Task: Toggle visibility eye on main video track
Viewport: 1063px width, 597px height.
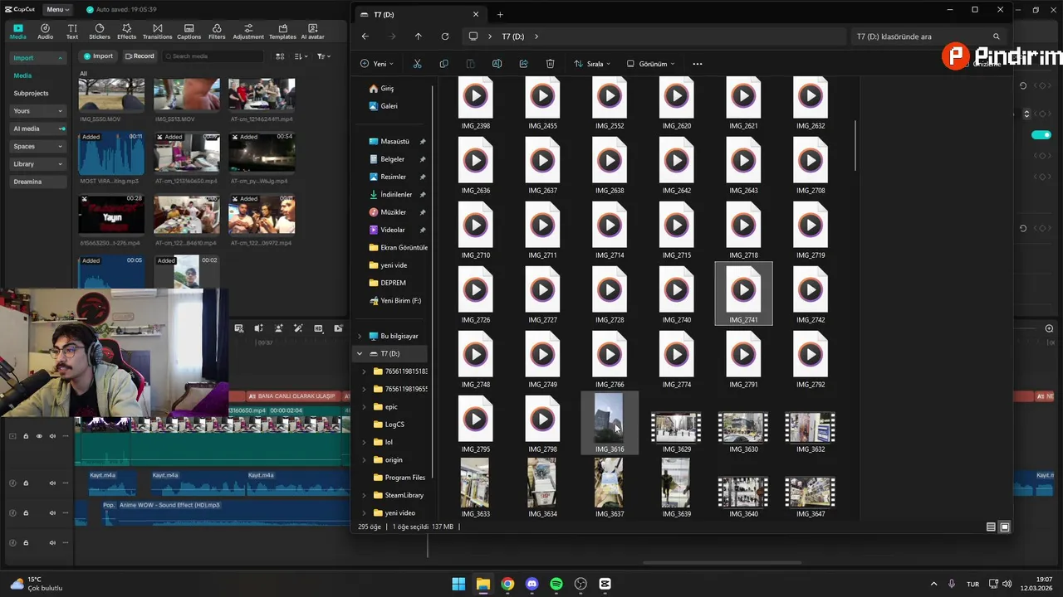Action: [x=39, y=436]
